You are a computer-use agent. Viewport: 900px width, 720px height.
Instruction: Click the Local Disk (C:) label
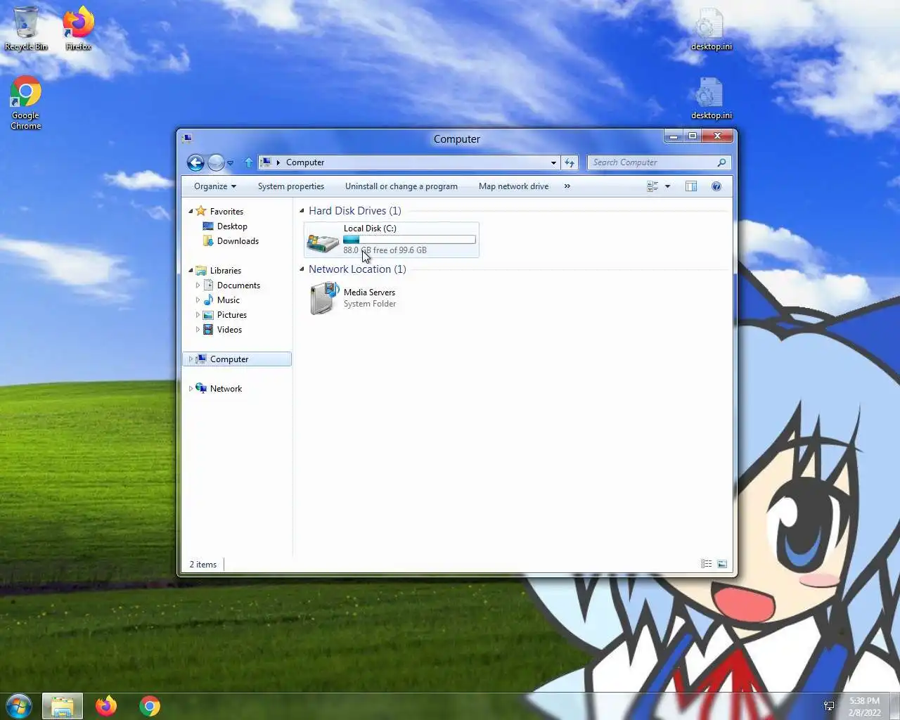(x=370, y=229)
